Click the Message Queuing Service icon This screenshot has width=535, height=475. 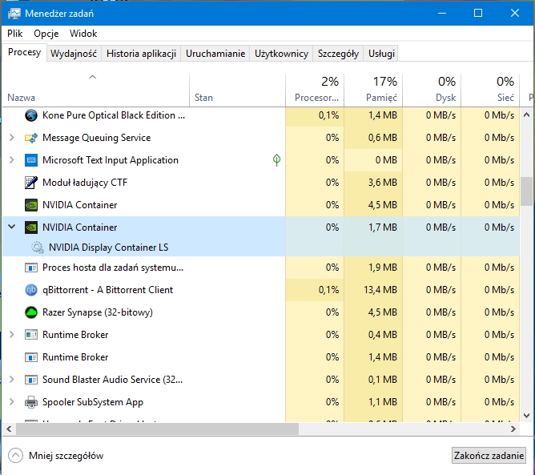tap(31, 138)
